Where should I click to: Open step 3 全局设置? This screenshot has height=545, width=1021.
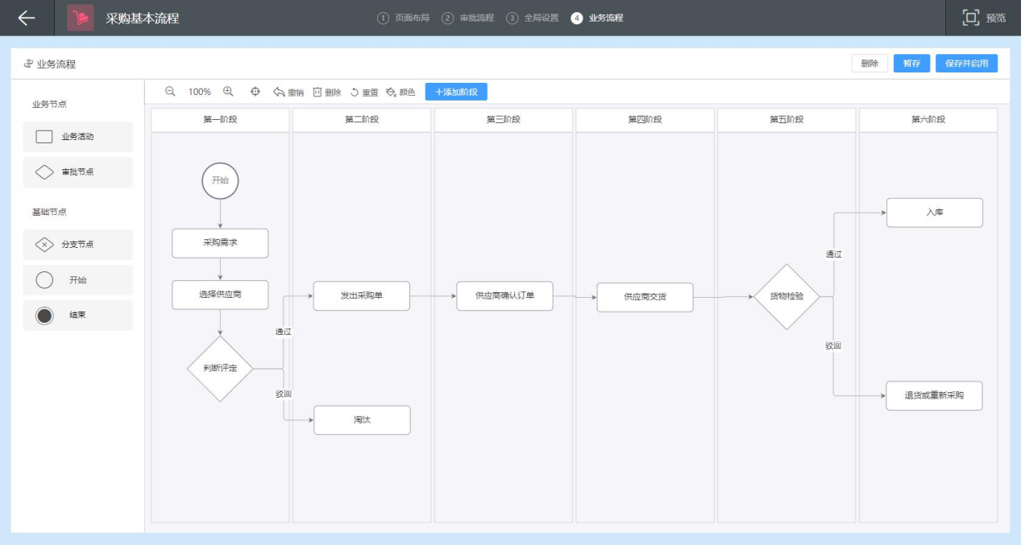[533, 18]
